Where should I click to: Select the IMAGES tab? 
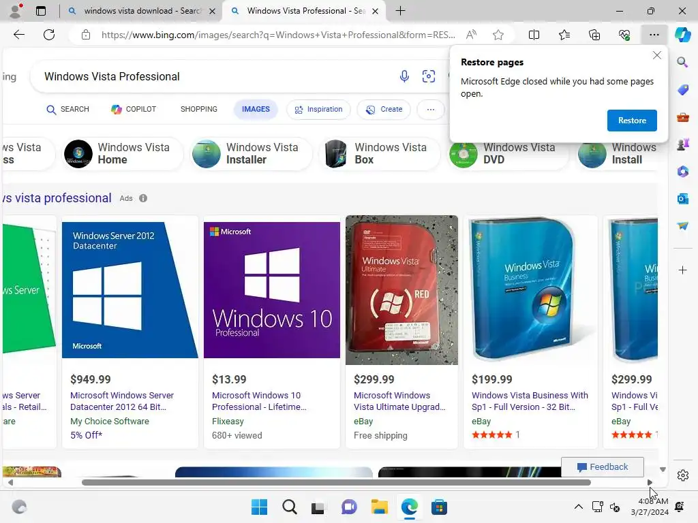256,110
